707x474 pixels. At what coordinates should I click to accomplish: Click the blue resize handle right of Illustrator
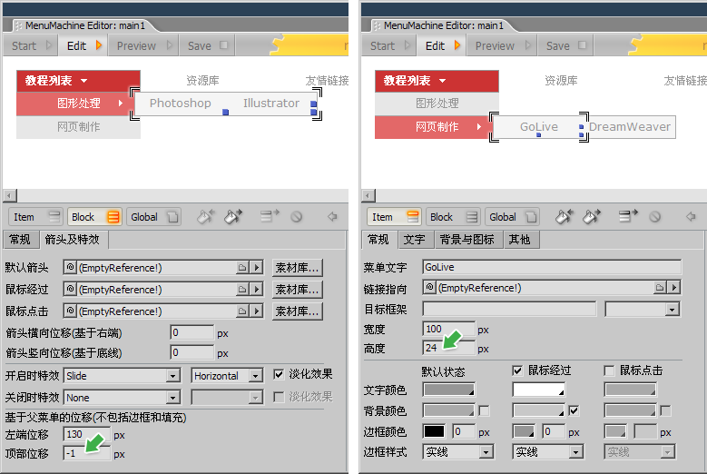coord(314,104)
